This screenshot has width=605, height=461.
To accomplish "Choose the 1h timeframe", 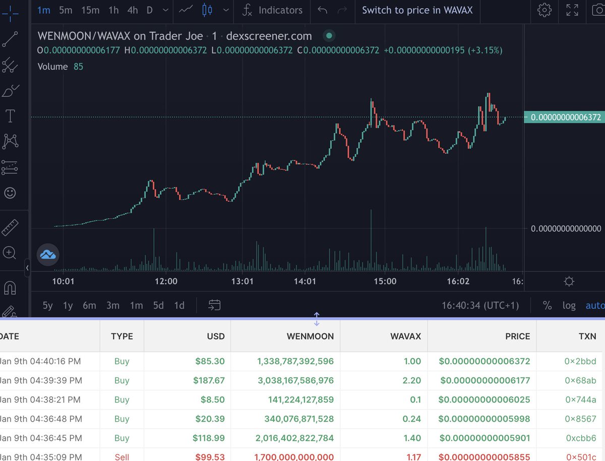I will (x=113, y=10).
